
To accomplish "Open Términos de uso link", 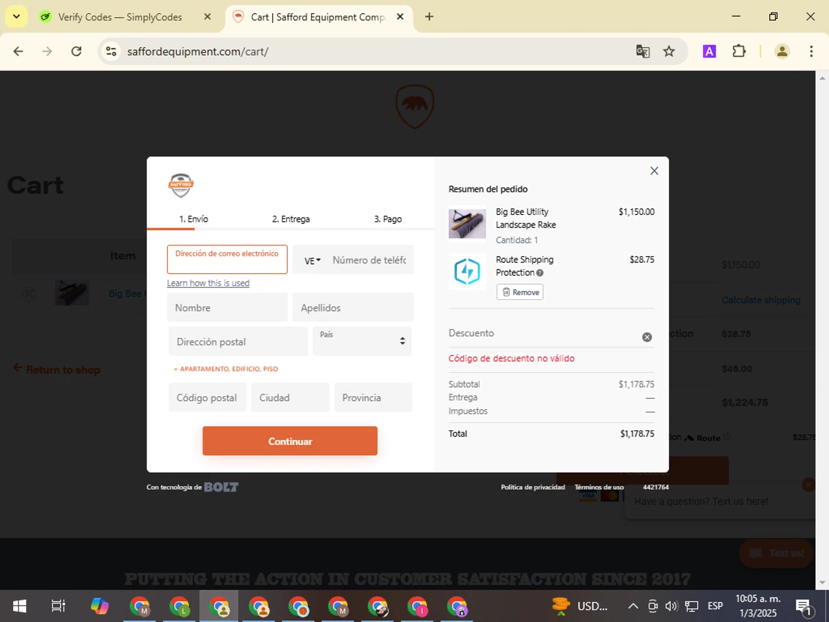I will [599, 487].
